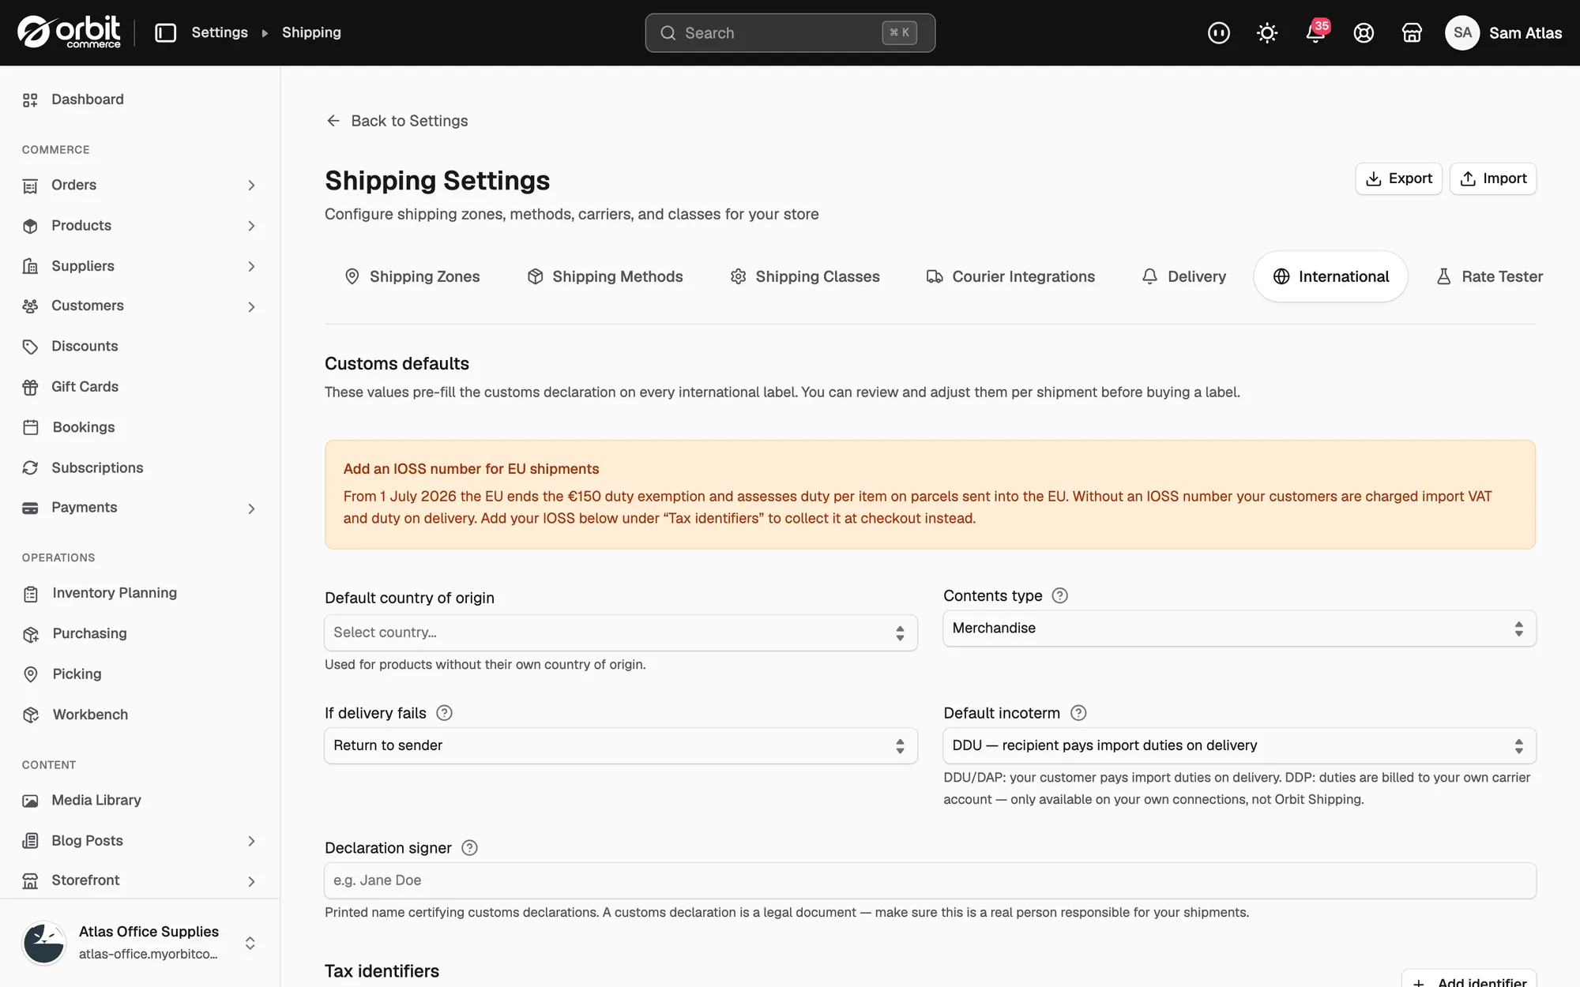Image resolution: width=1580 pixels, height=987 pixels.
Task: Open the storefront icon in header
Action: point(1412,32)
